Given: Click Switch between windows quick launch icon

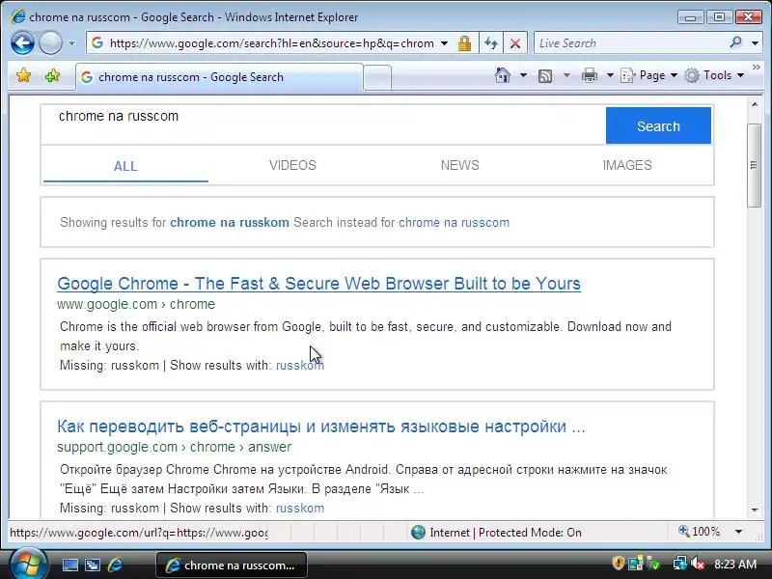Looking at the screenshot, I should (93, 565).
